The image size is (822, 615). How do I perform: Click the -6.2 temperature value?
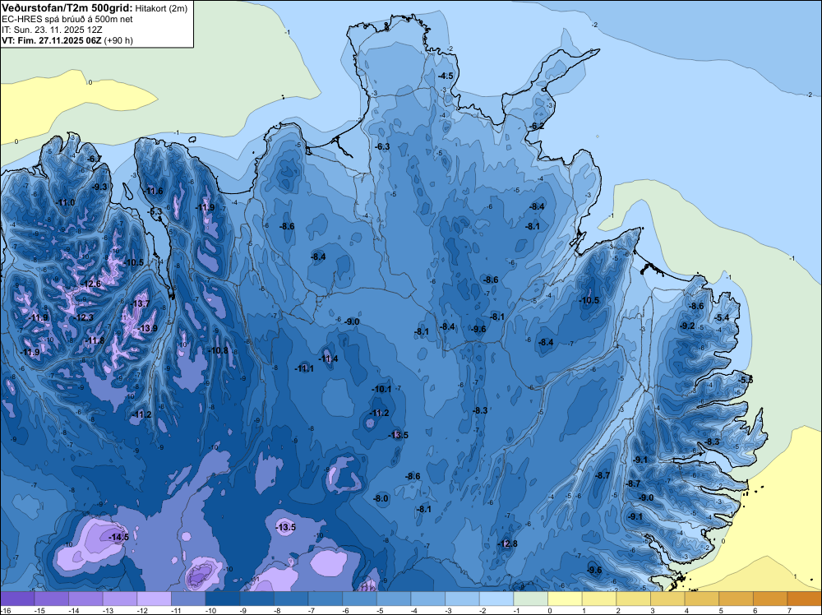[x=536, y=126]
